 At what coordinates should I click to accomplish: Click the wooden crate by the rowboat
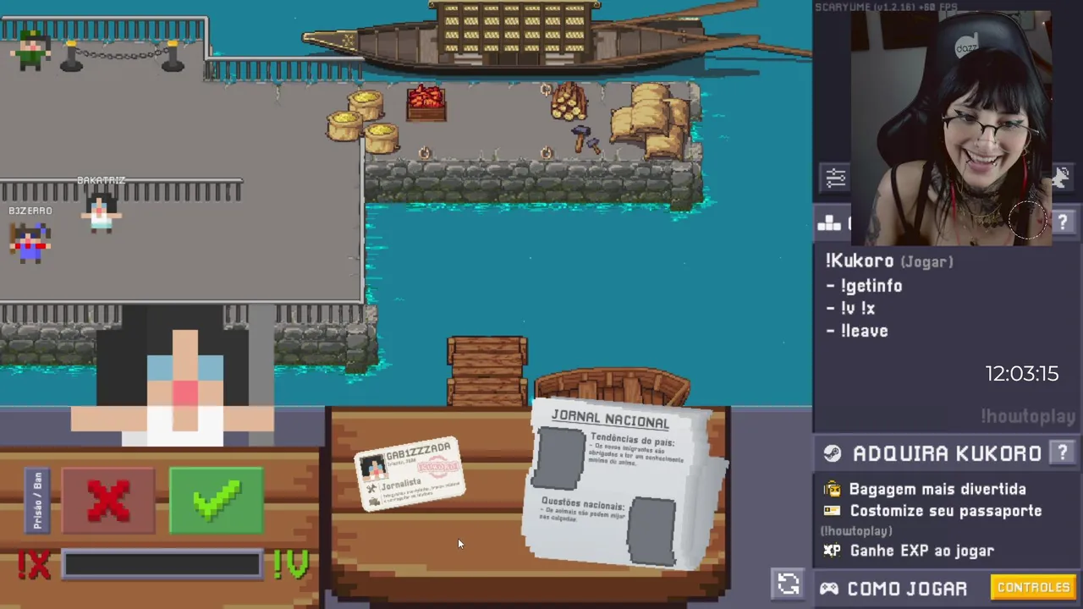tap(487, 370)
